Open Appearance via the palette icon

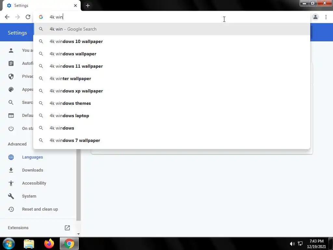[11, 90]
